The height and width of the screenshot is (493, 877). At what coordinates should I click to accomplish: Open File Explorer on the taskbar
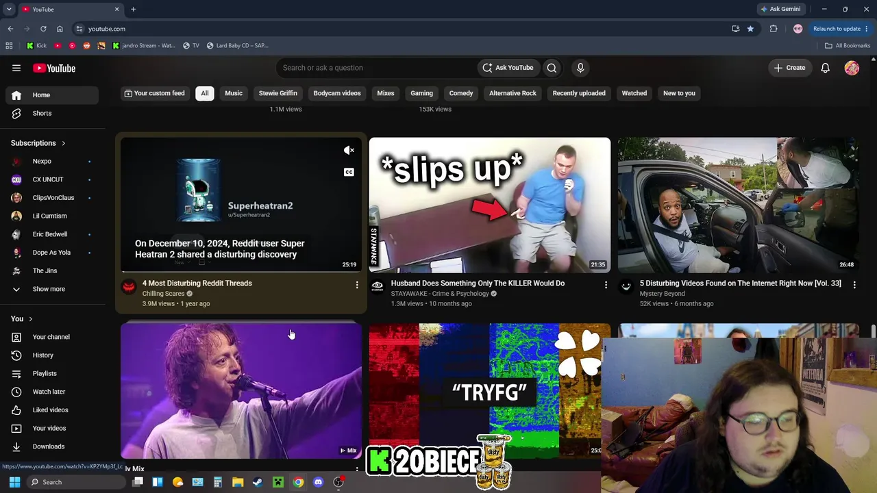pos(238,482)
